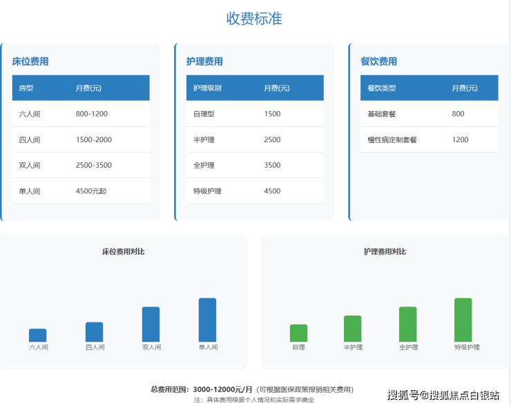The image size is (511, 406).
Task: Click the 房型 column header
Action: click(26, 88)
